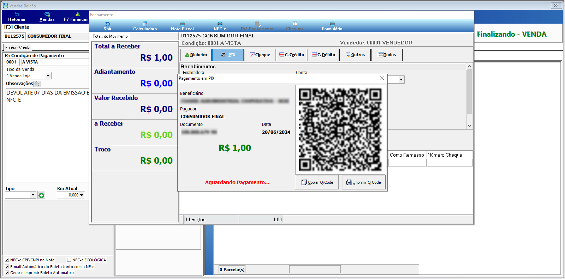Click Imprimir QrCode button
Viewport: 565px width, 279px height.
pos(363,182)
